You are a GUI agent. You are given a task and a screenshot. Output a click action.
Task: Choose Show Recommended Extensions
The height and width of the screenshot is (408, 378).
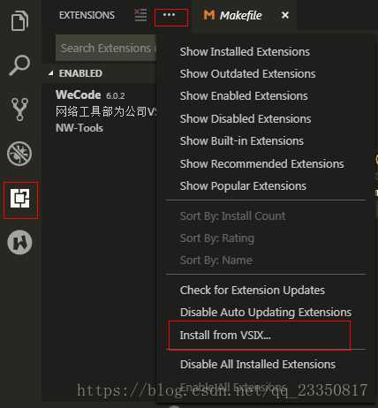tap(261, 164)
